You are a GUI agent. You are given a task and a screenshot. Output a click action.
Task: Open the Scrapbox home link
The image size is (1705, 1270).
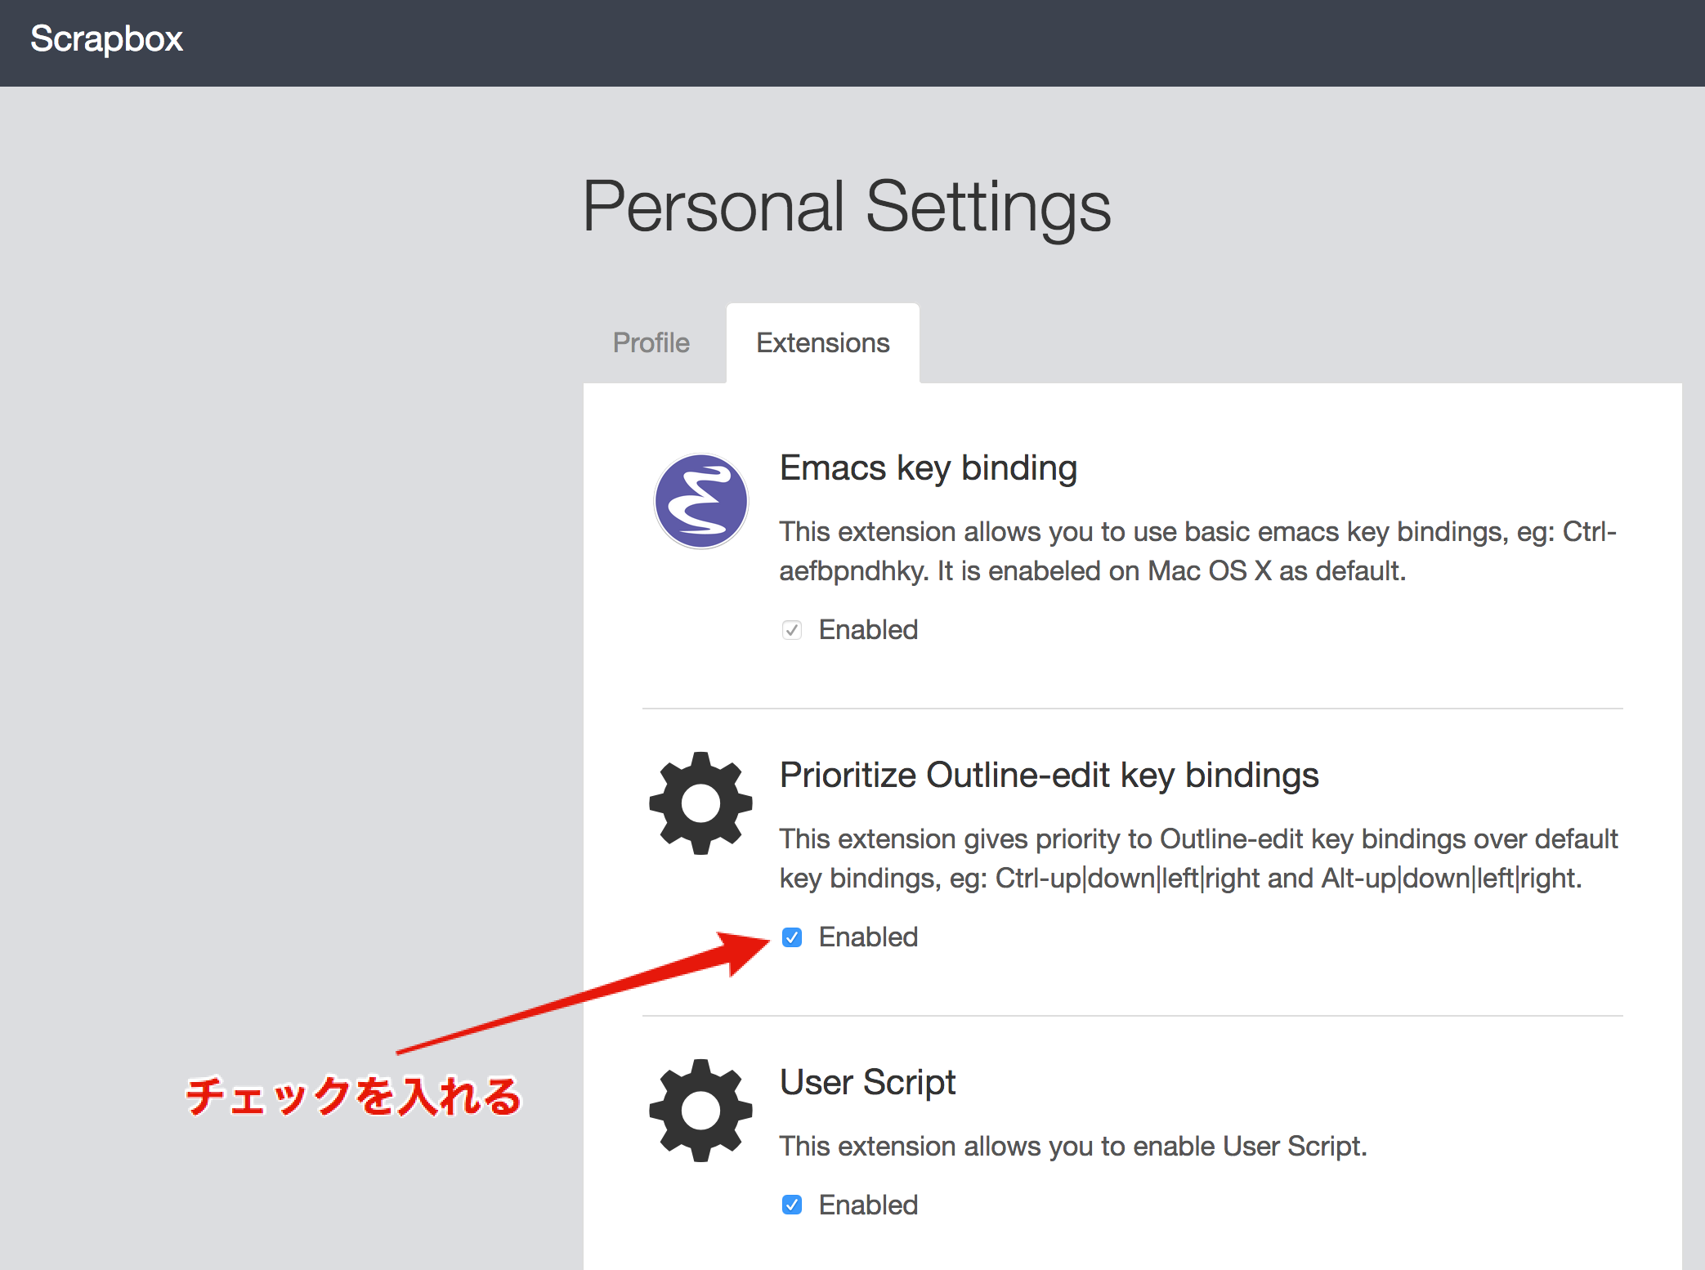pyautogui.click(x=106, y=38)
